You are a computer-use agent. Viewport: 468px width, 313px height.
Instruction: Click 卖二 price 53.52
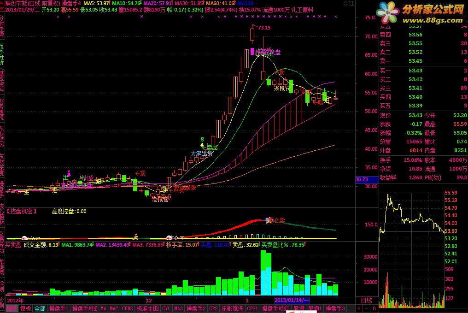(415, 52)
